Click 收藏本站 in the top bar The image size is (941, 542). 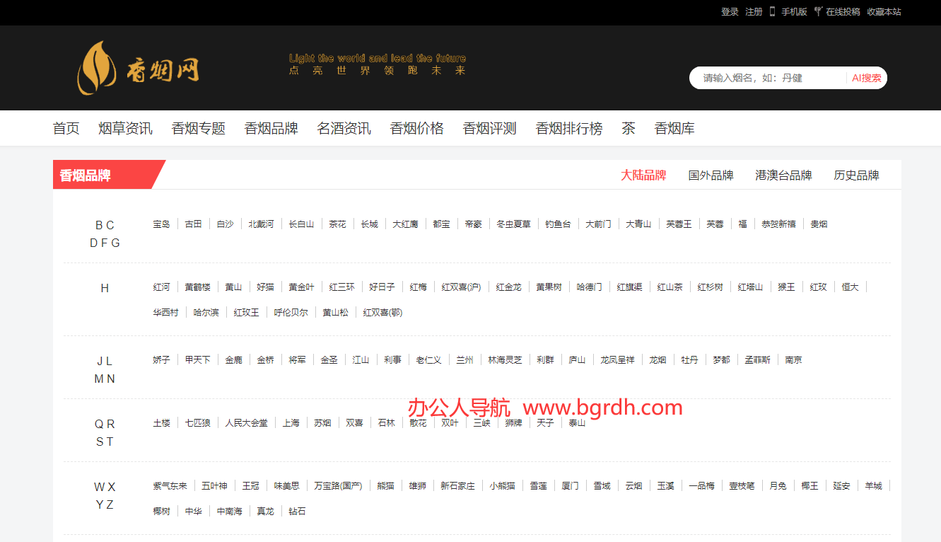(884, 12)
